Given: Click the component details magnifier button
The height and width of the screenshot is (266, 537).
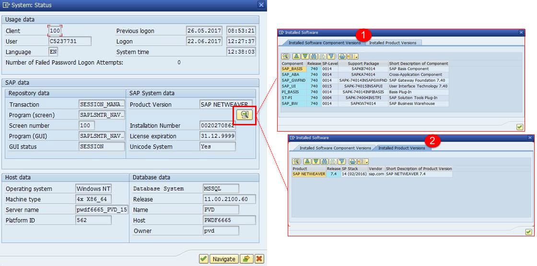Looking at the screenshot, I should coord(245,114).
